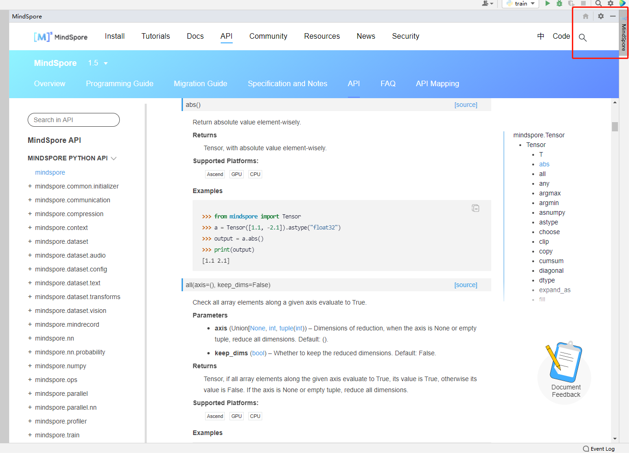Screen dimensions: 629x453
Task: Switch site language with the 中 icon
Action: click(x=541, y=36)
